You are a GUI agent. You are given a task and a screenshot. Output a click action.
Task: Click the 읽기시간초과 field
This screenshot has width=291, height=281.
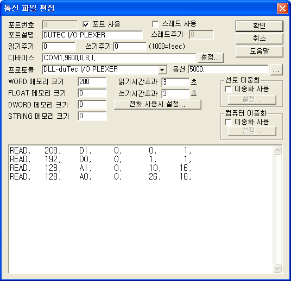pos(175,82)
